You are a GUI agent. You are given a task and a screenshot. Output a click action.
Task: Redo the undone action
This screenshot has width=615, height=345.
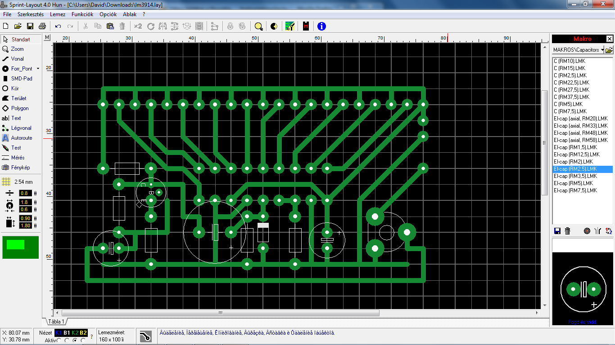tap(70, 26)
